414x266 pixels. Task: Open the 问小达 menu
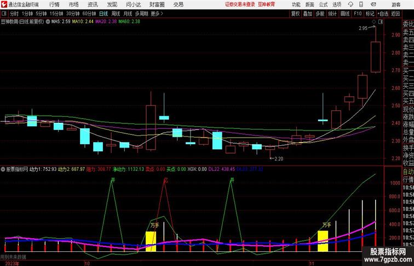pyautogui.click(x=133, y=4)
